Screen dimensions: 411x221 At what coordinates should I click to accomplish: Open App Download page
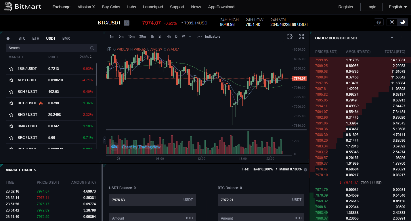(221, 7)
